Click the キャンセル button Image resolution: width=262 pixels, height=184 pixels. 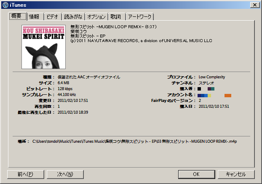pos(236,174)
